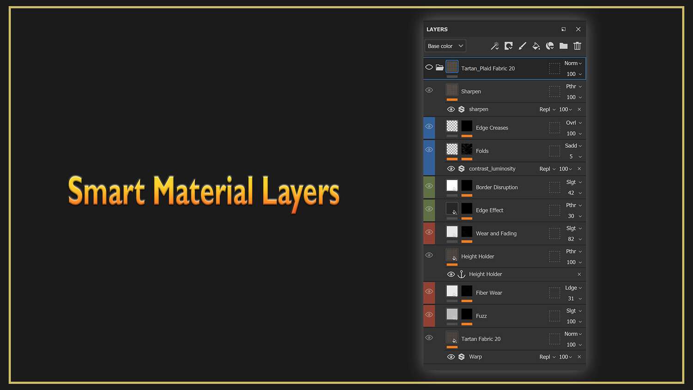Select the Edge Creases layer name
Image resolution: width=693 pixels, height=390 pixels.
pyautogui.click(x=492, y=128)
